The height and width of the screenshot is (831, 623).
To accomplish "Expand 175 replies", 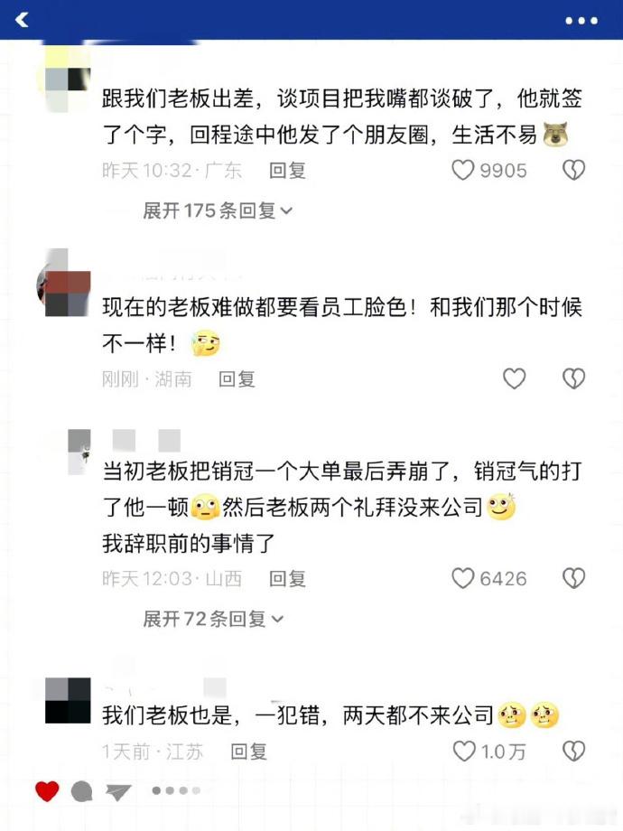I will click(218, 210).
